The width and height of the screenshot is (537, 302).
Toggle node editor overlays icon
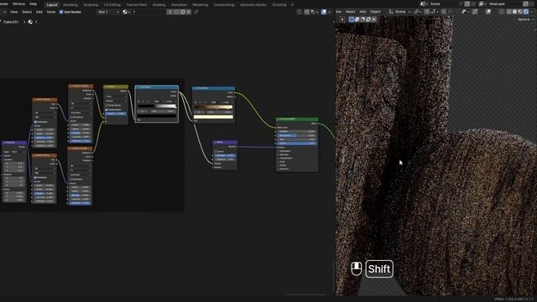(324, 12)
